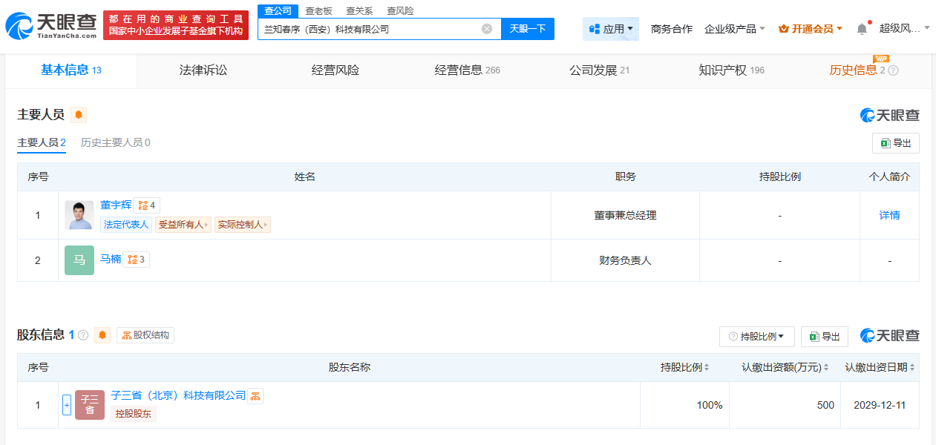The height and width of the screenshot is (445, 936).
Task: Open 董宇辉's relation count badge showing 4
Action: tap(147, 205)
